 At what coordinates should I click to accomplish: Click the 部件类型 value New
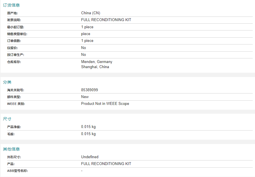(85, 97)
